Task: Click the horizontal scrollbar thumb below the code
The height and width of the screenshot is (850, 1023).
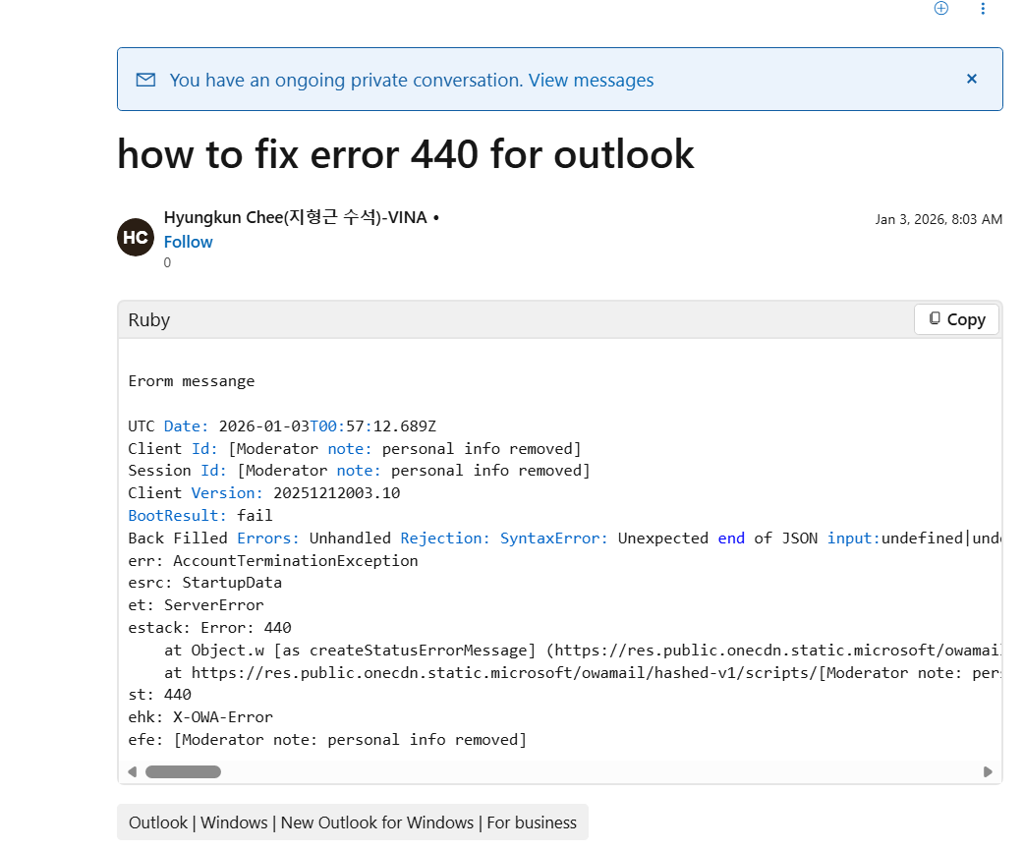Action: point(183,771)
